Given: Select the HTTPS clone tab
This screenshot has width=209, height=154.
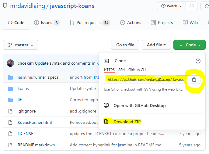Looking at the screenshot, I should pos(109,70).
